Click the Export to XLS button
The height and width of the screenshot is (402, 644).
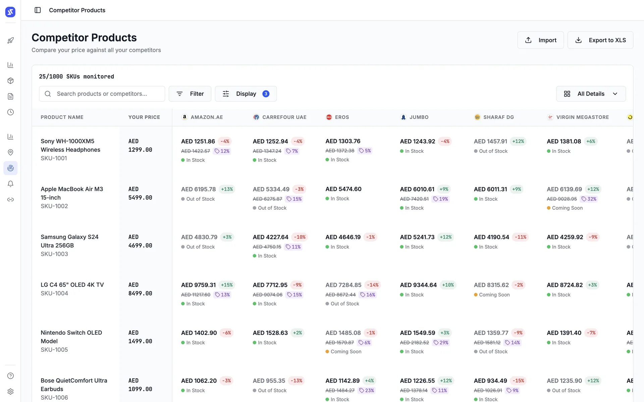600,40
